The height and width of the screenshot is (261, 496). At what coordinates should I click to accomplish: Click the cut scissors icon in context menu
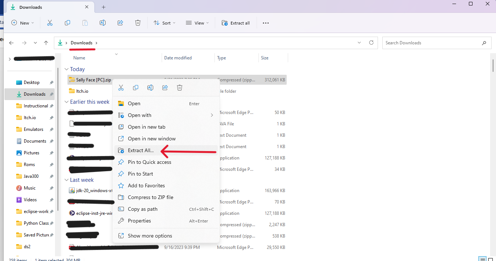[121, 88]
